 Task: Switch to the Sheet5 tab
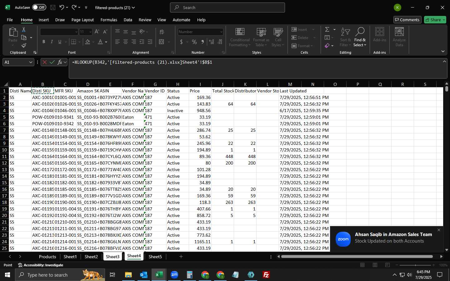click(155, 257)
